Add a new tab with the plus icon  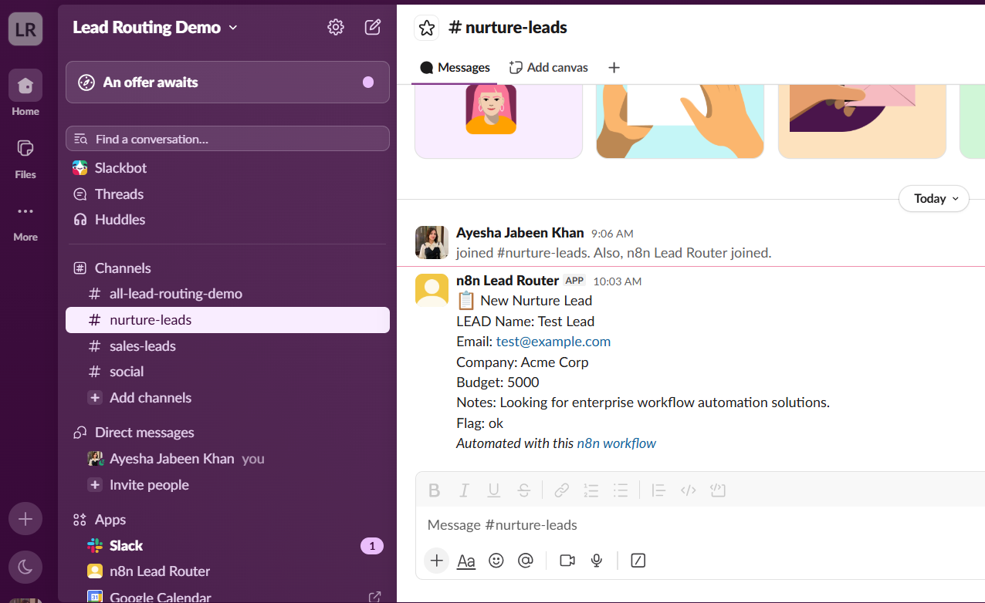point(614,68)
